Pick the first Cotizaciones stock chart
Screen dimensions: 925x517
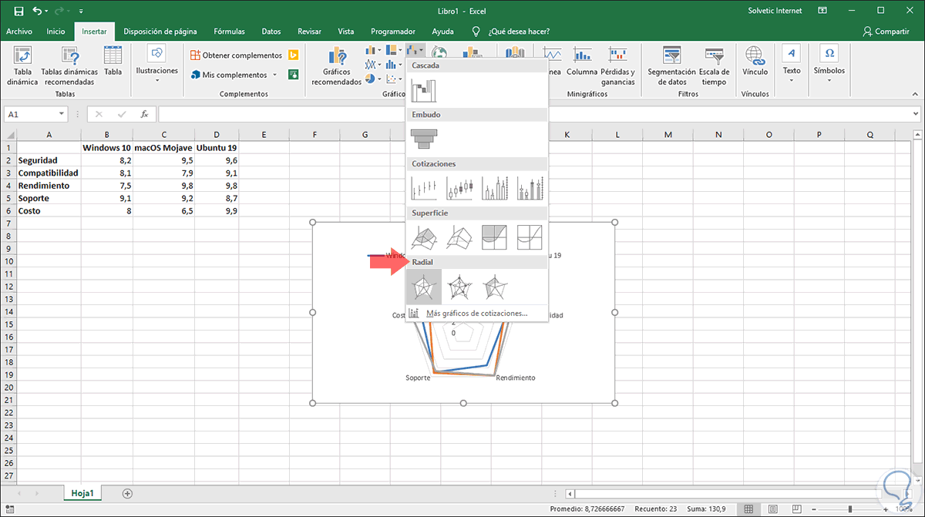423,188
